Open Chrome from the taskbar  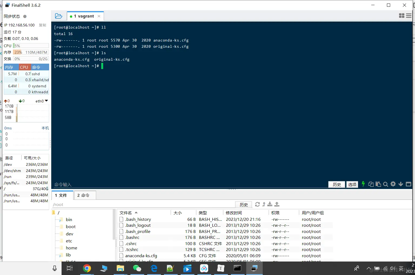87,268
